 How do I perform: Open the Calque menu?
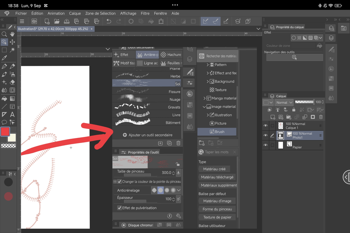pyautogui.click(x=75, y=13)
